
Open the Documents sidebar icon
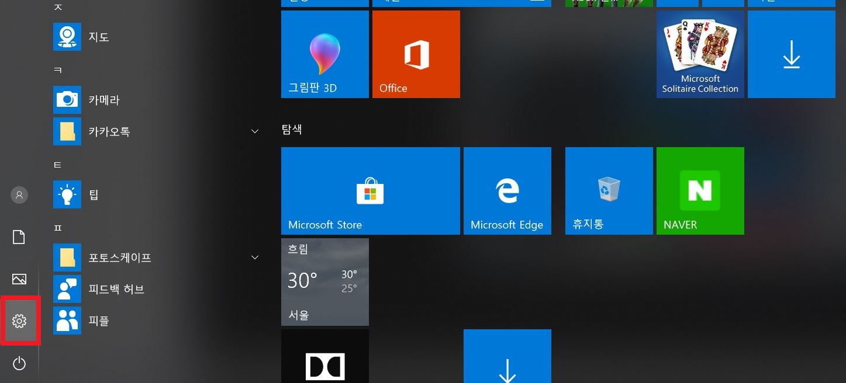tap(19, 237)
